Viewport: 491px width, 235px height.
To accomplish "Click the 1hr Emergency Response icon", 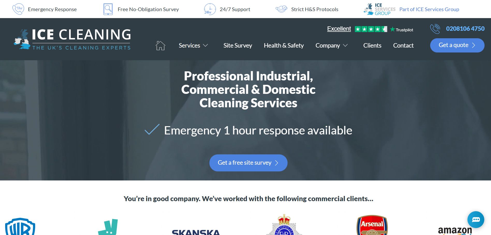I will [x=18, y=9].
